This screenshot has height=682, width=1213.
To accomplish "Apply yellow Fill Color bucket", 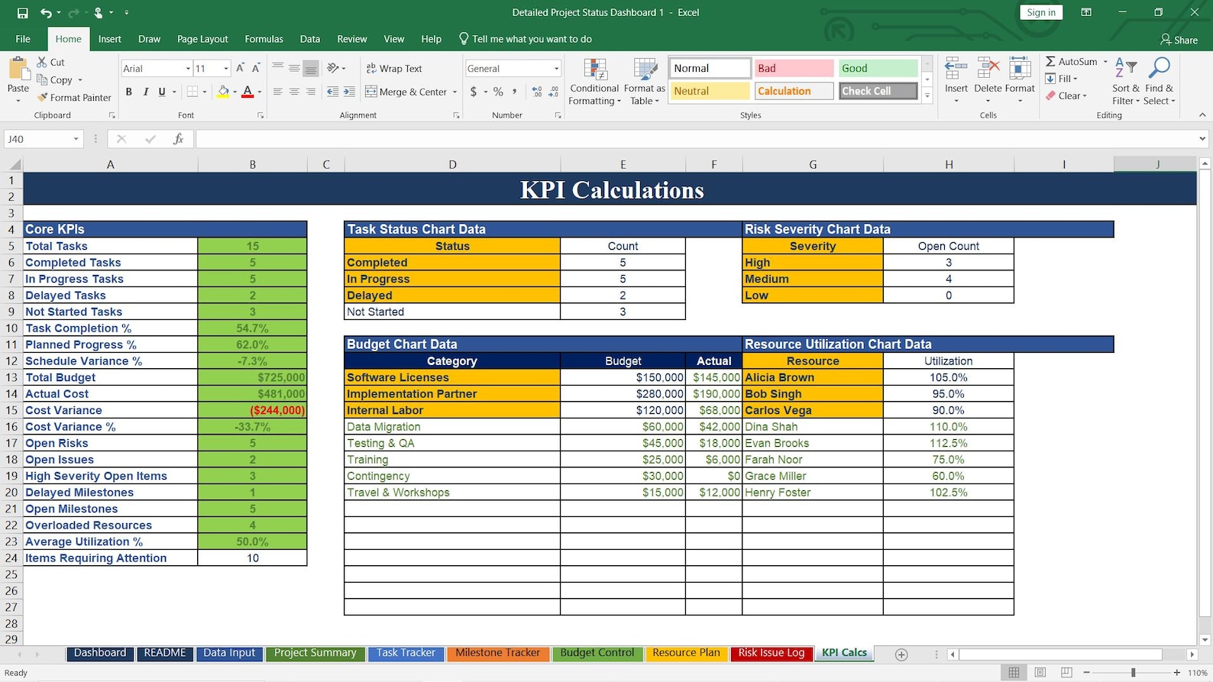I will point(223,92).
